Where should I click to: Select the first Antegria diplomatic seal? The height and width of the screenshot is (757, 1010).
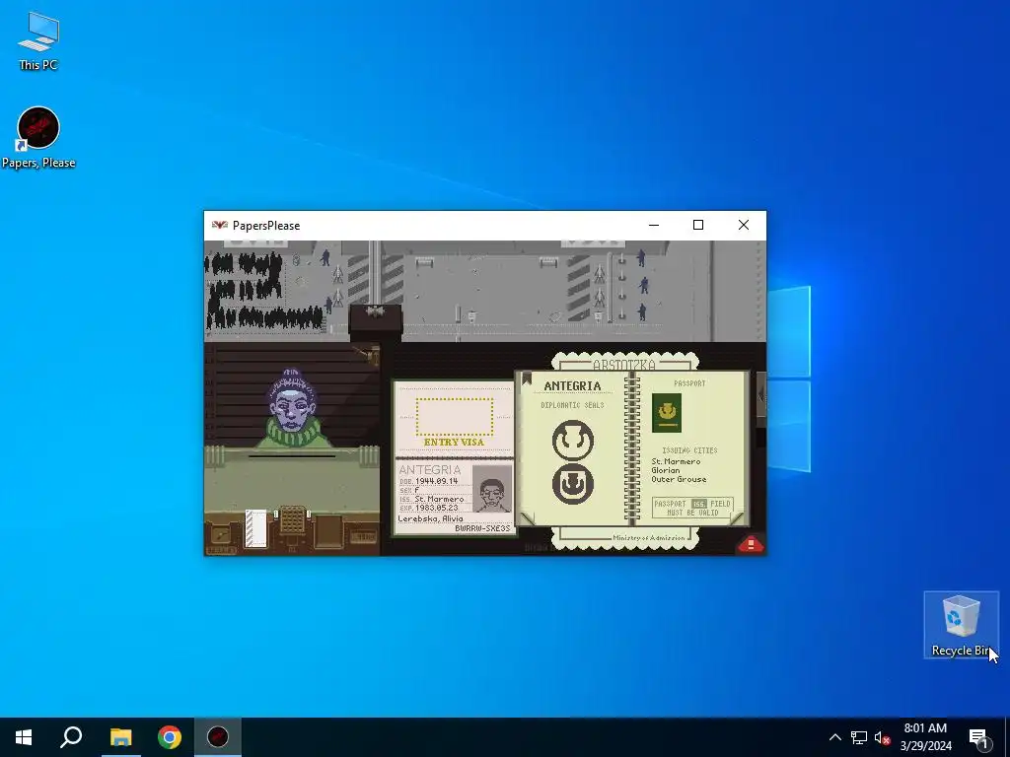573,440
